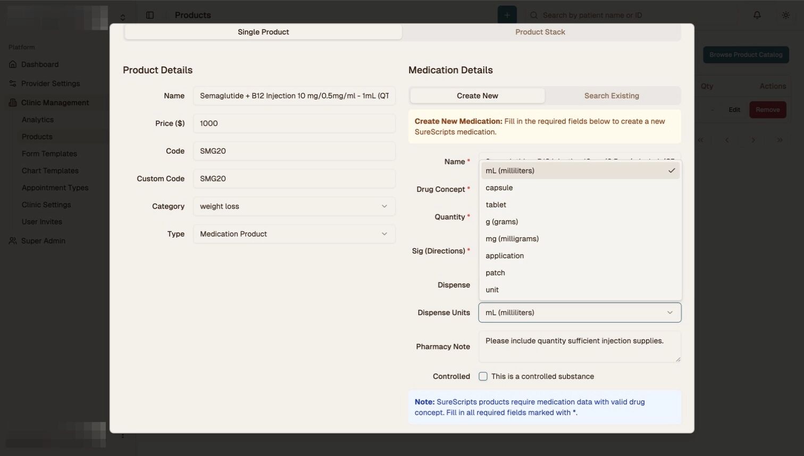The height and width of the screenshot is (456, 804).
Task: Open the Type Medication Product dropdown
Action: click(x=294, y=234)
